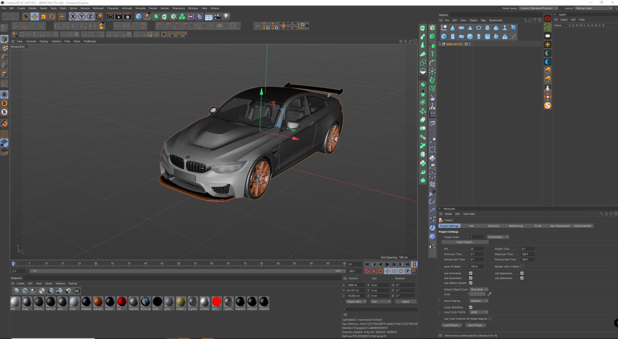Click Attributes search magnifier icon
618x339 pixels.
[x=602, y=213]
